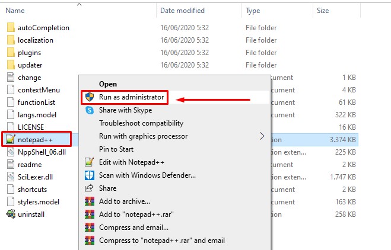The height and width of the screenshot is (250, 391).
Task: Select the readme file name
Action: click(x=30, y=165)
